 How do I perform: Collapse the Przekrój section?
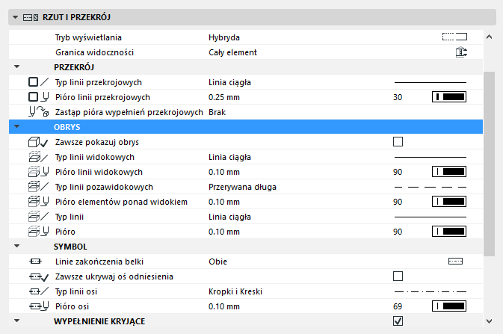tap(16, 67)
